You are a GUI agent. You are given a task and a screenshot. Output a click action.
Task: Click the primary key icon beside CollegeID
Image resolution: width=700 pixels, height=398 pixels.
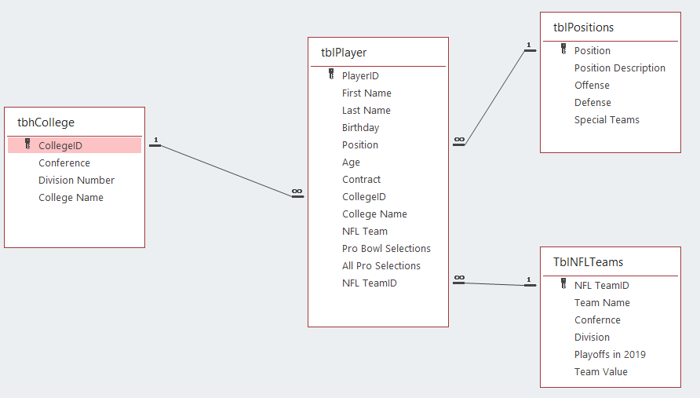27,144
